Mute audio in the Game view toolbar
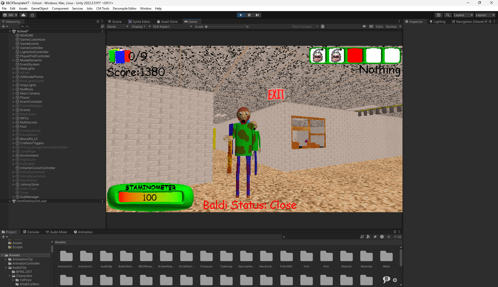 364,26
